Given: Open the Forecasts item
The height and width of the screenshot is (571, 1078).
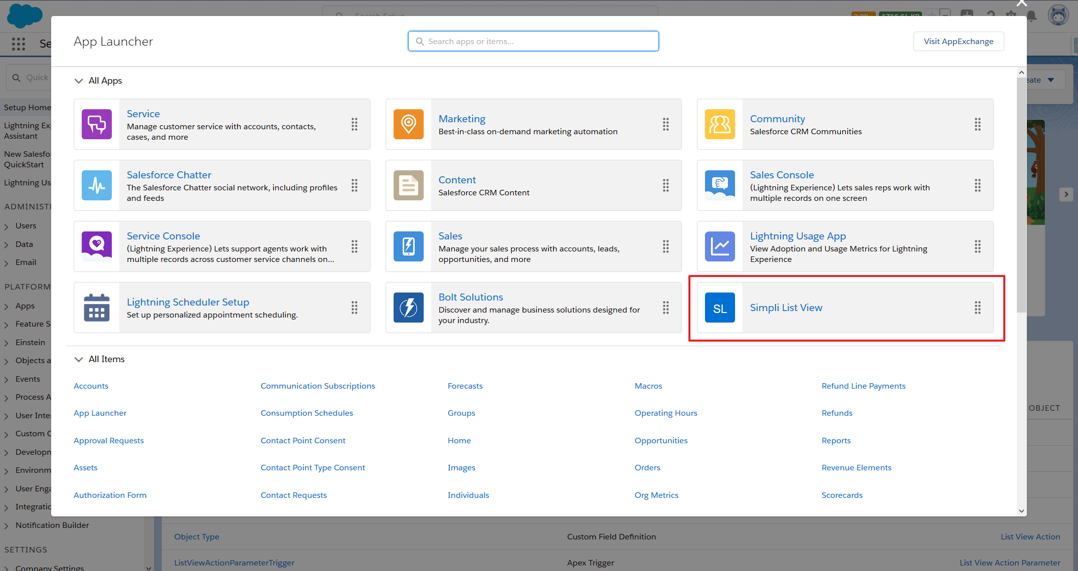Looking at the screenshot, I should (465, 386).
